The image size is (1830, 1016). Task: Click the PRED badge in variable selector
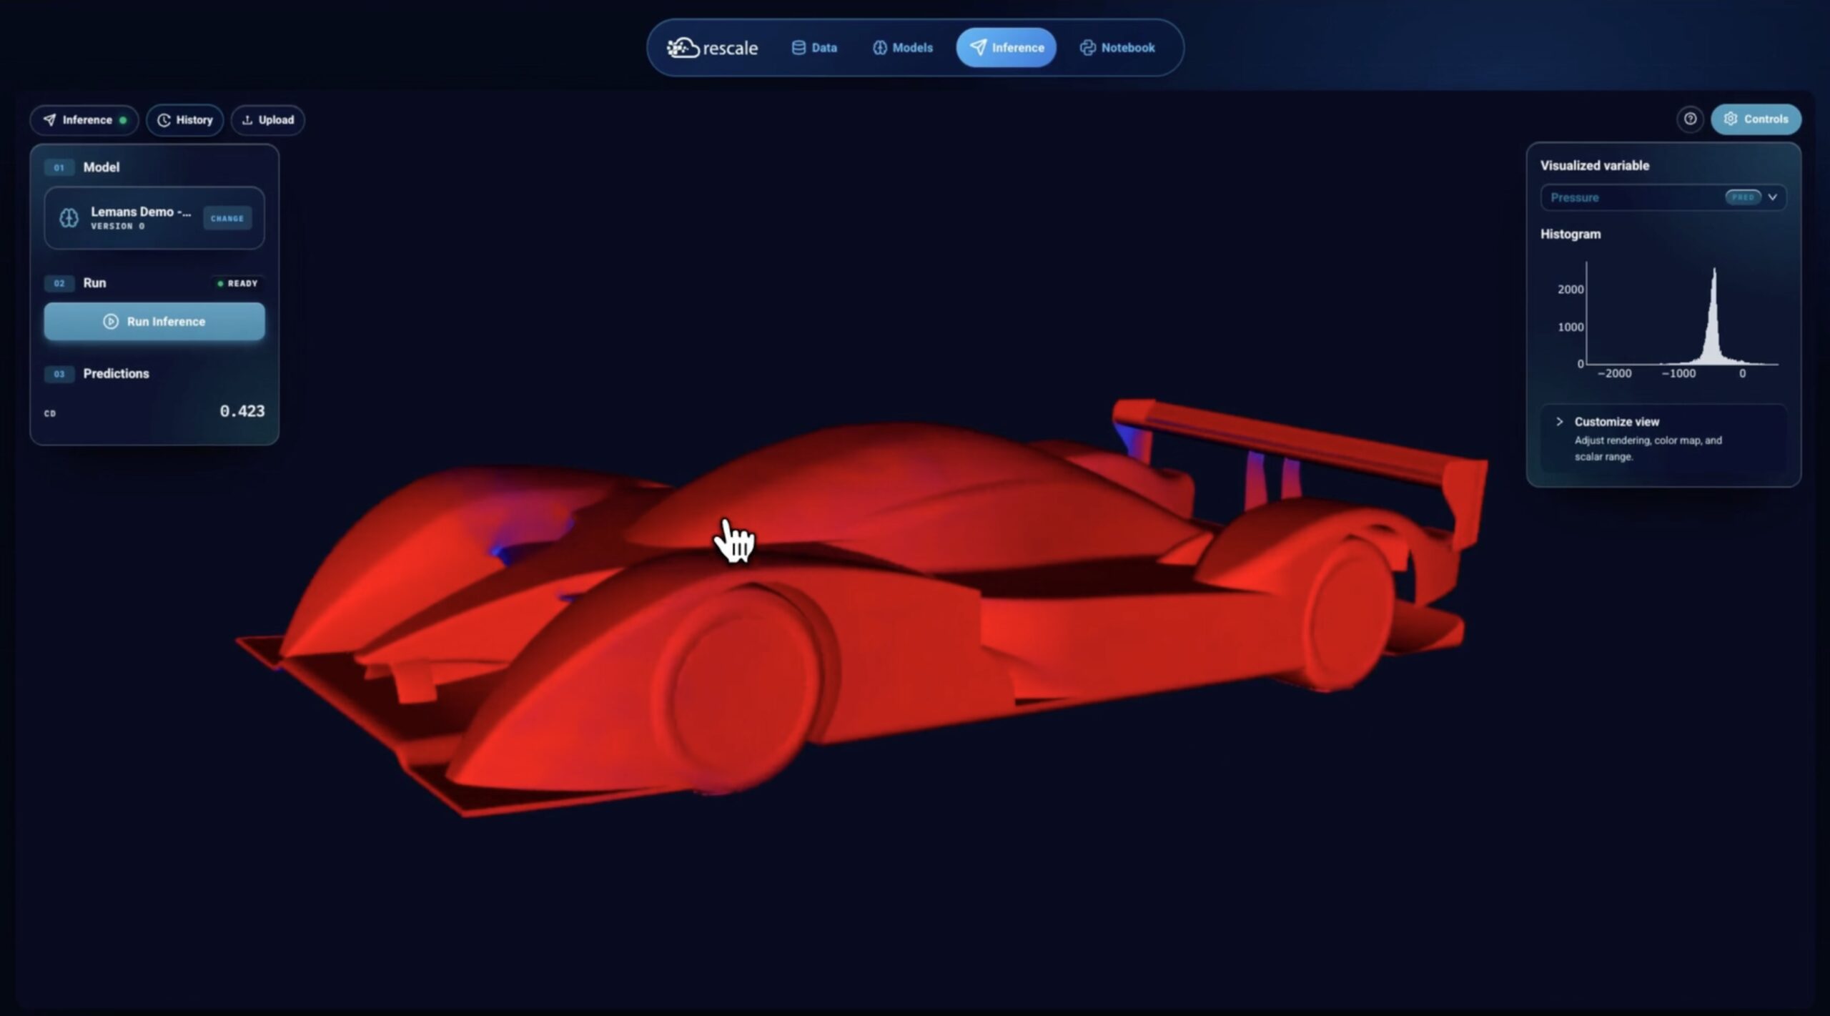click(1742, 197)
